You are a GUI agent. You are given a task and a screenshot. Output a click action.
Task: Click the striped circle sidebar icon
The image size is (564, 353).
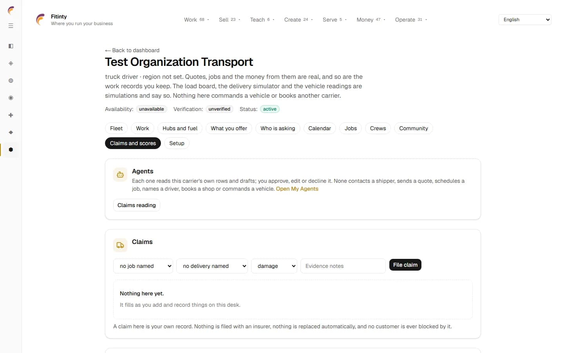pos(11,81)
